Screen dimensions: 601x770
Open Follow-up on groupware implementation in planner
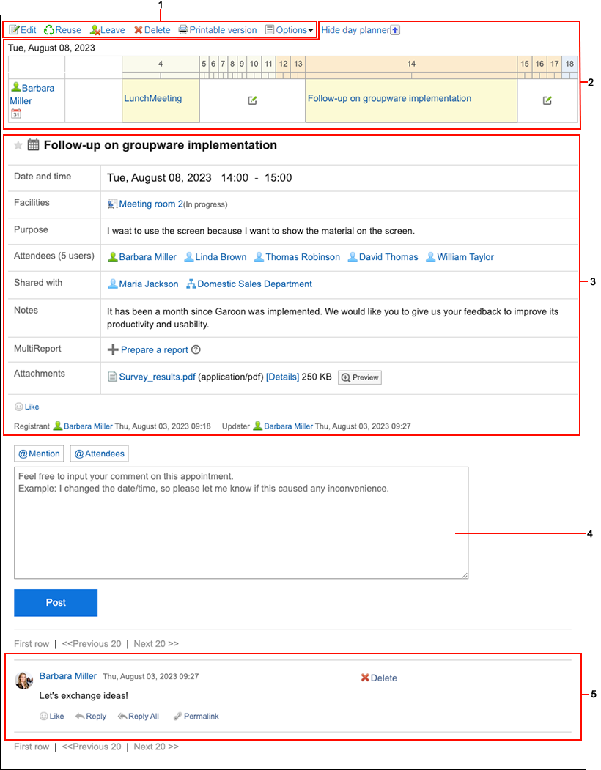click(389, 98)
